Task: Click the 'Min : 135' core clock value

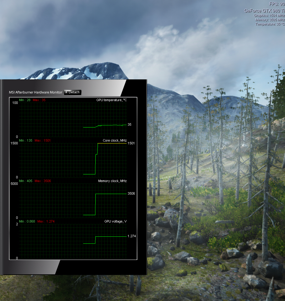Action: coord(26,140)
